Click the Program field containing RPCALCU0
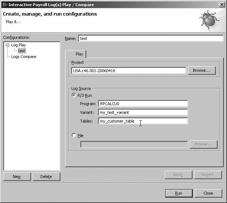Viewport: 227px width, 203px height. pos(143,104)
